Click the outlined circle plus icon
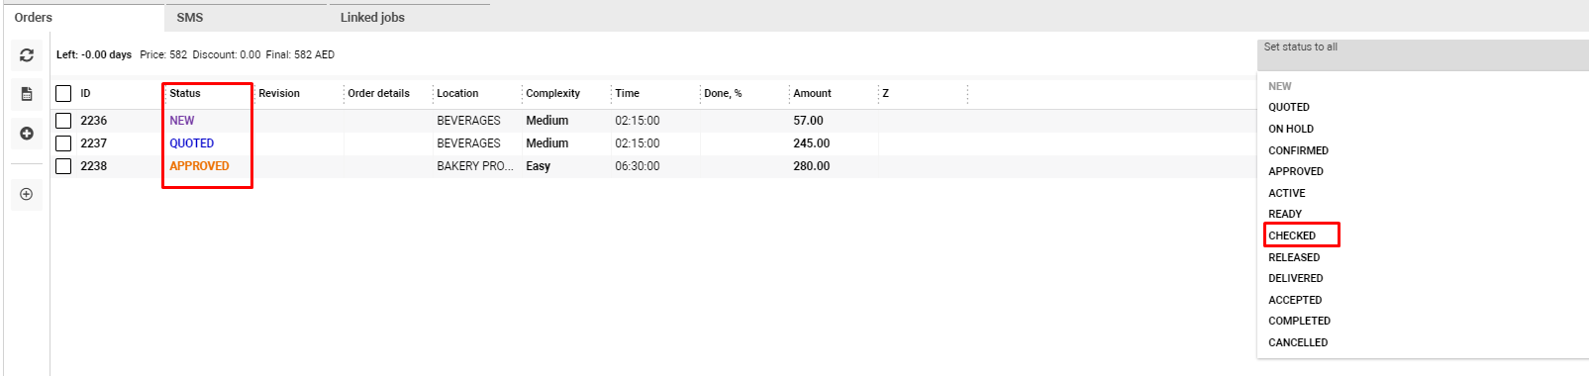This screenshot has width=1589, height=376. pyautogui.click(x=27, y=194)
